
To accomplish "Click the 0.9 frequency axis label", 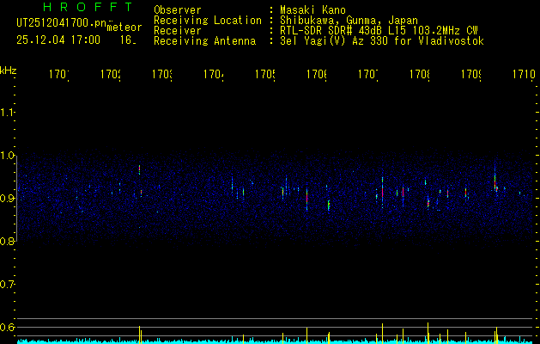I will (x=7, y=199).
